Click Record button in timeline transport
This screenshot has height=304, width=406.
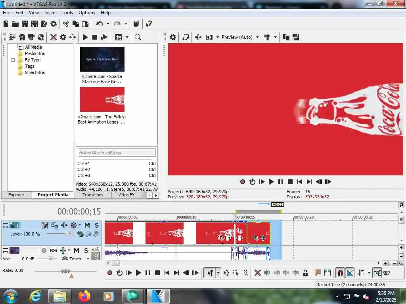pos(110,273)
